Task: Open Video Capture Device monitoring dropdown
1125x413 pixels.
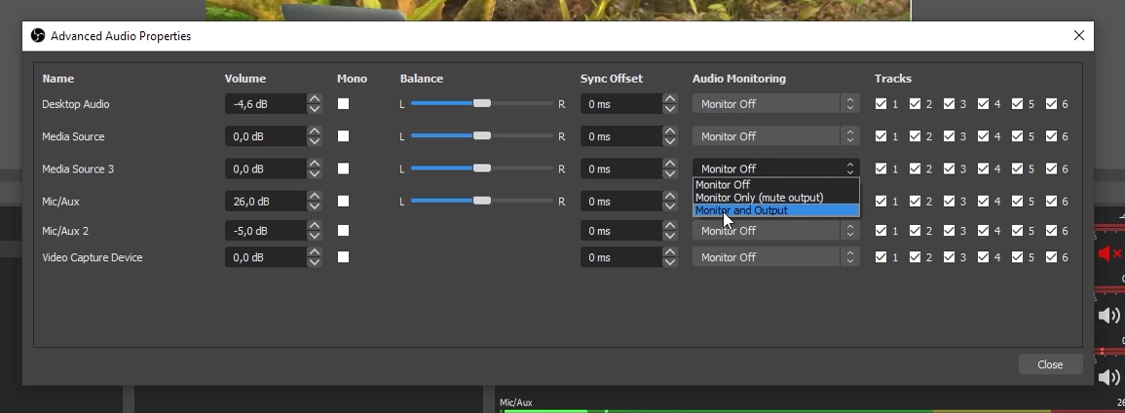Action: 775,257
